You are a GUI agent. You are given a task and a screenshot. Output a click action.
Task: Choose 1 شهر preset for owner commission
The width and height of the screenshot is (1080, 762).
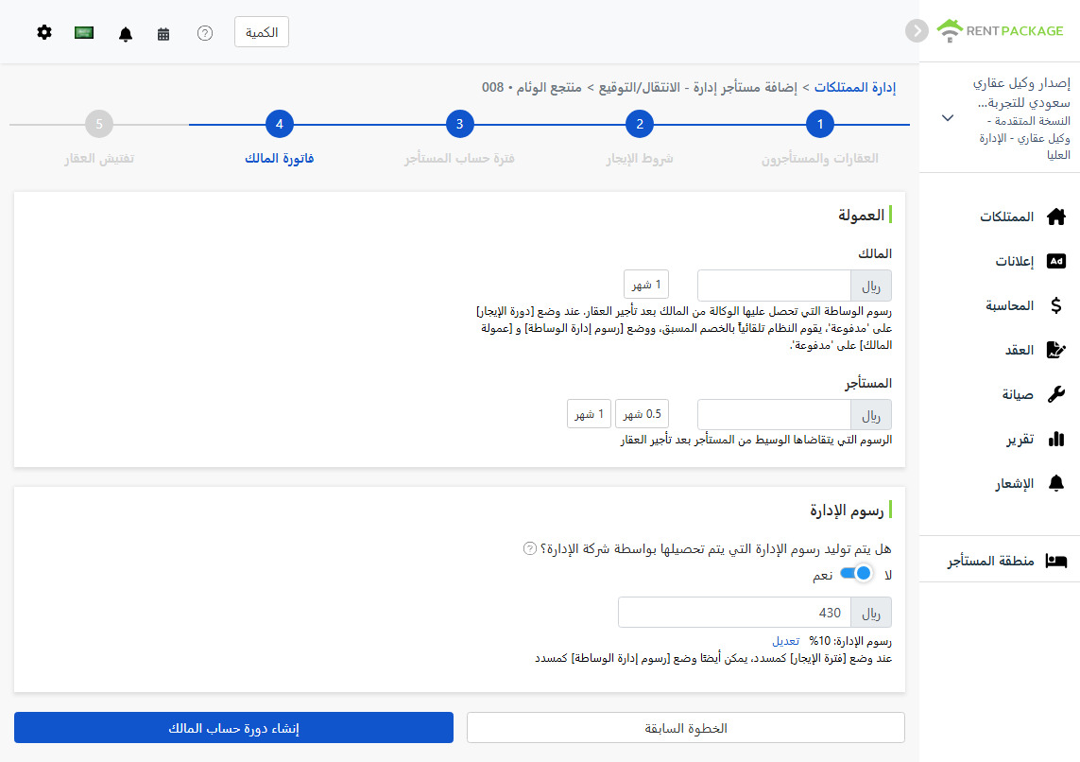[x=646, y=285]
